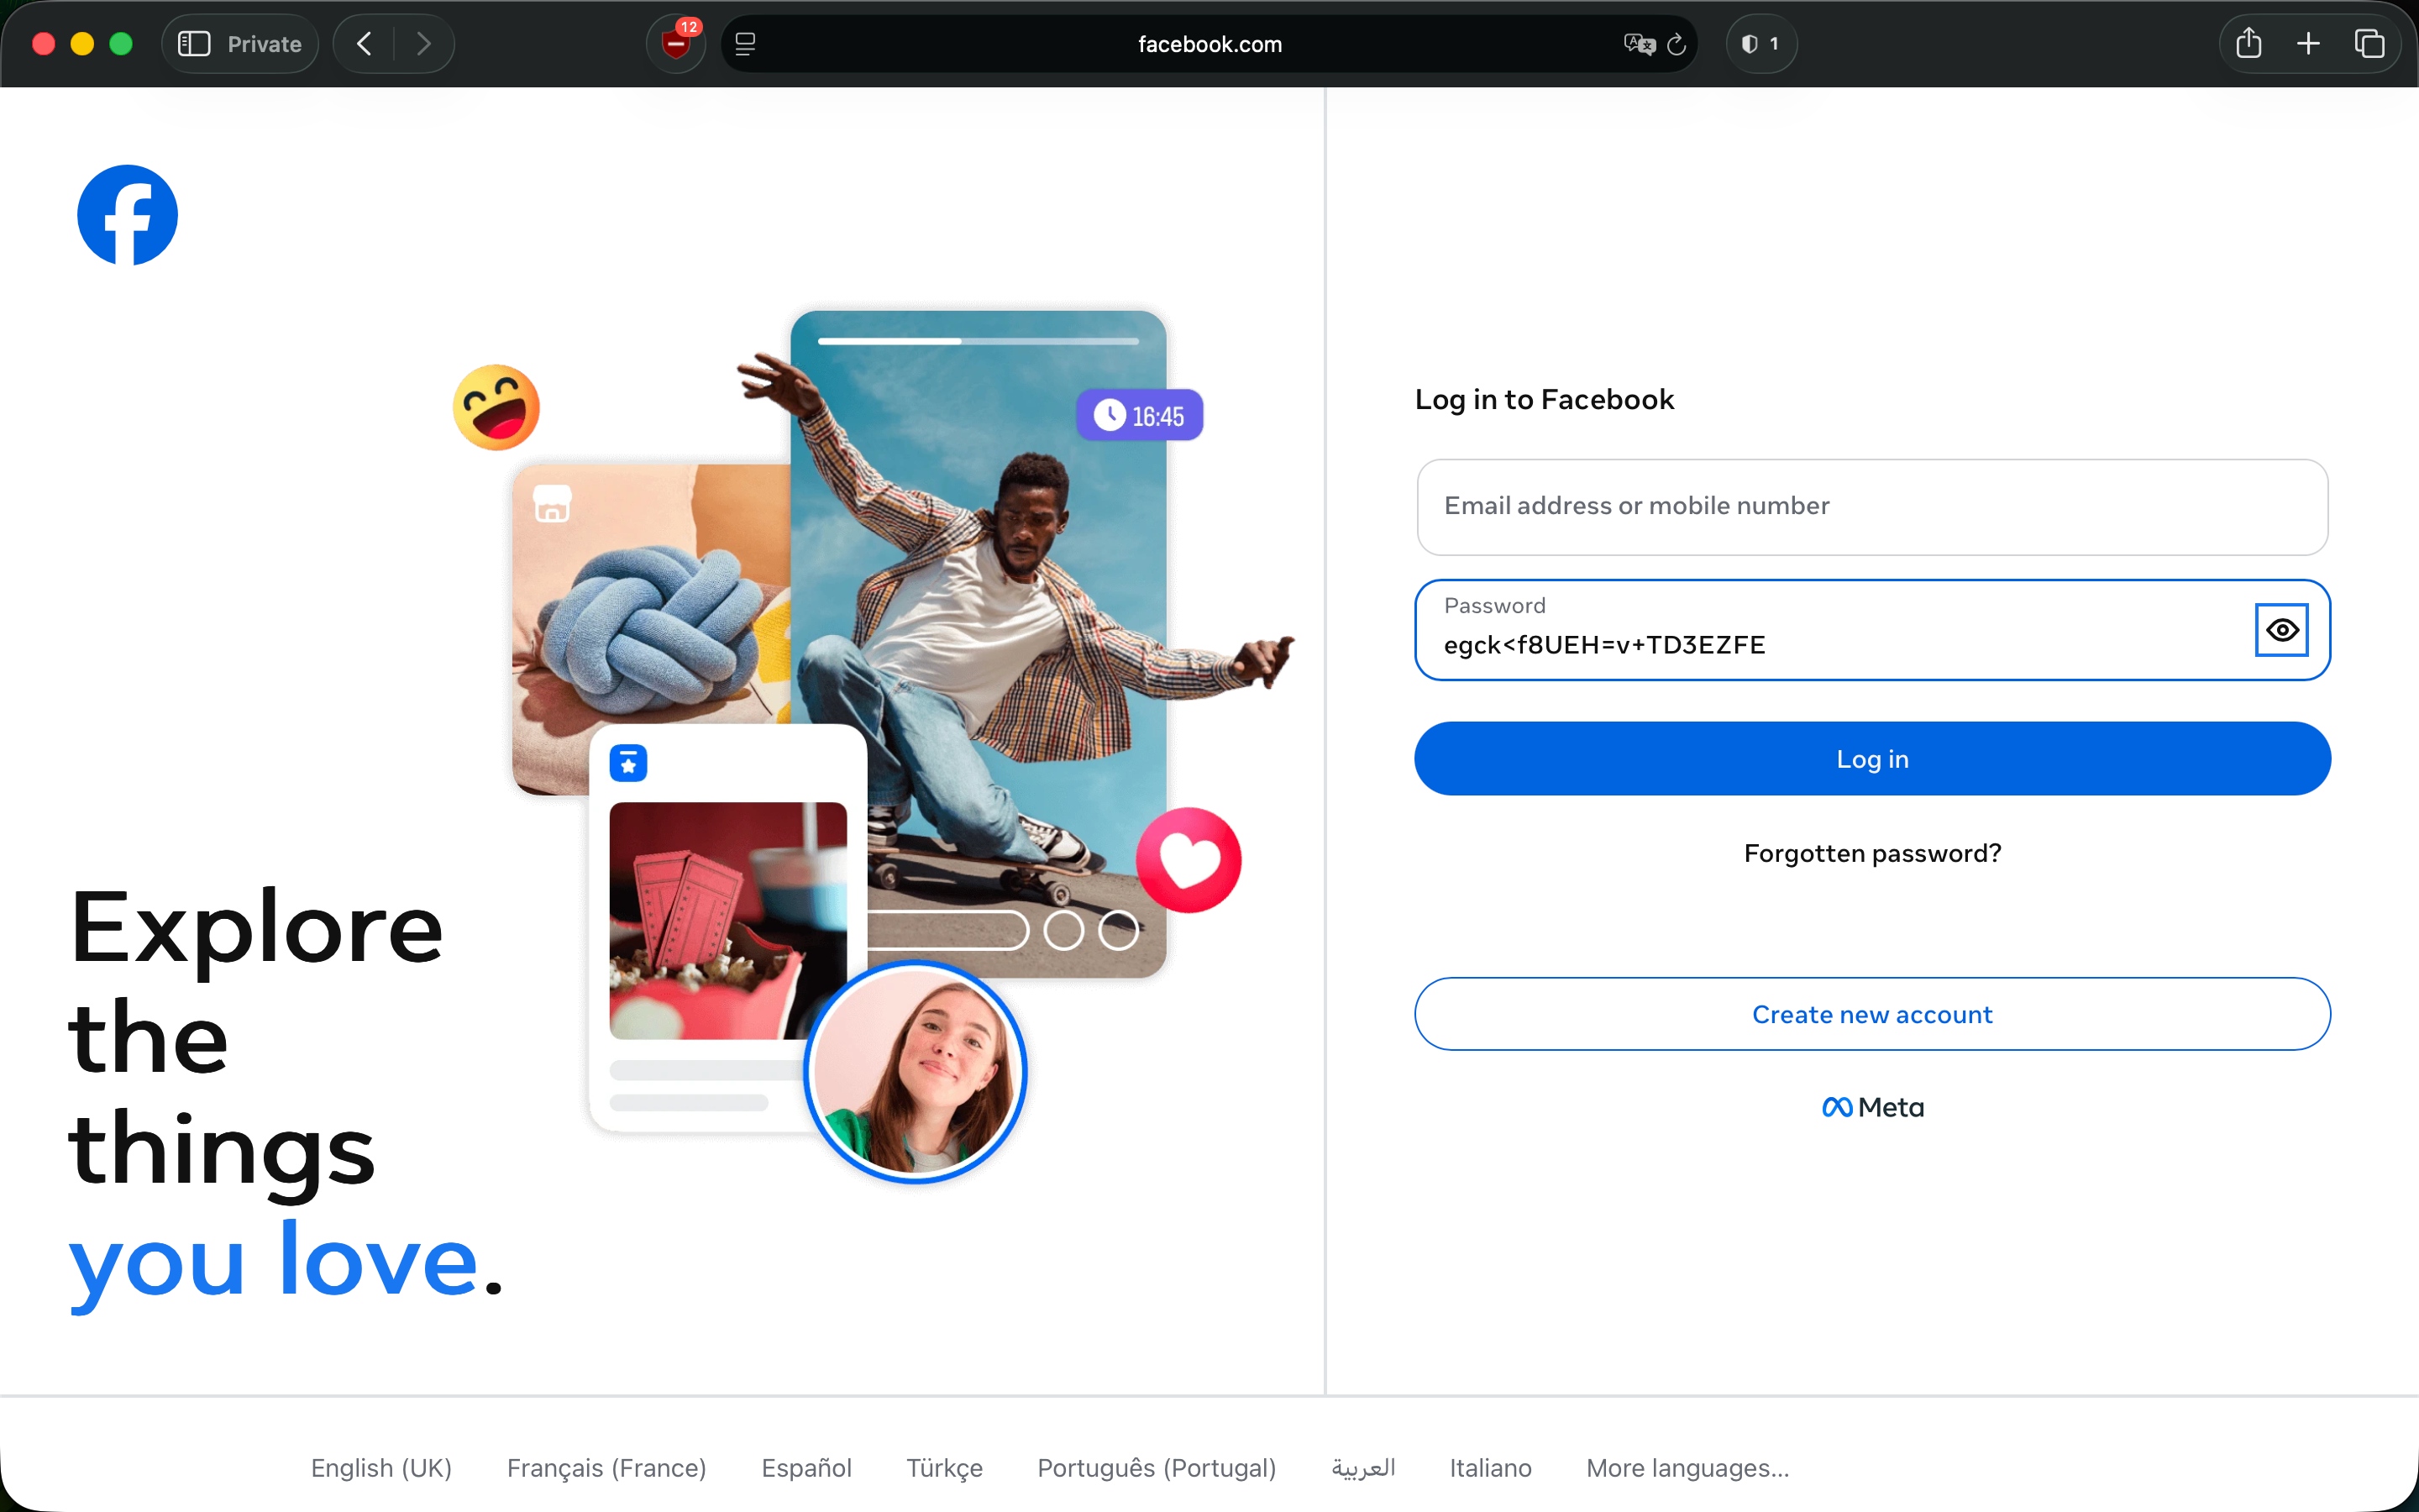Click the 16:45 clock badge
Viewport: 2419px width, 1512px height.
click(x=1140, y=415)
